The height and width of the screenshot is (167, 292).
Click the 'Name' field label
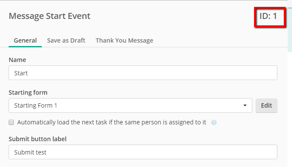click(17, 60)
